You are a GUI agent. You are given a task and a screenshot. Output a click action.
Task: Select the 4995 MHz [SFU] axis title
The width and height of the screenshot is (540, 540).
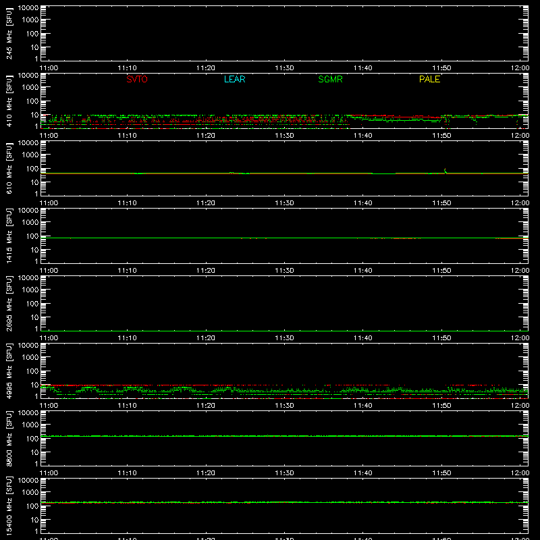[x=9, y=371]
